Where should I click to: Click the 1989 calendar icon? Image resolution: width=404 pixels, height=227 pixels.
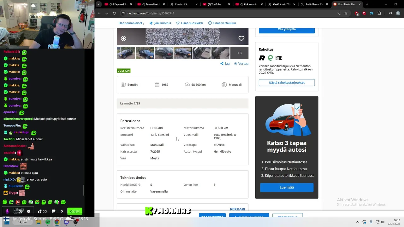157,84
